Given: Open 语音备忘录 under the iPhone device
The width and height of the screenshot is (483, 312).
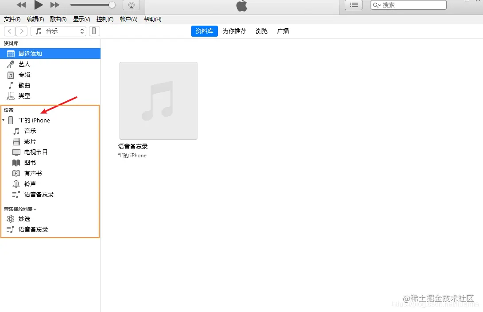Looking at the screenshot, I should point(50,194).
